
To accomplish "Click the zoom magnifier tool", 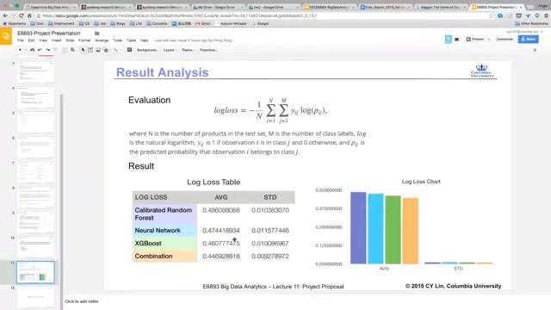I will click(x=72, y=50).
